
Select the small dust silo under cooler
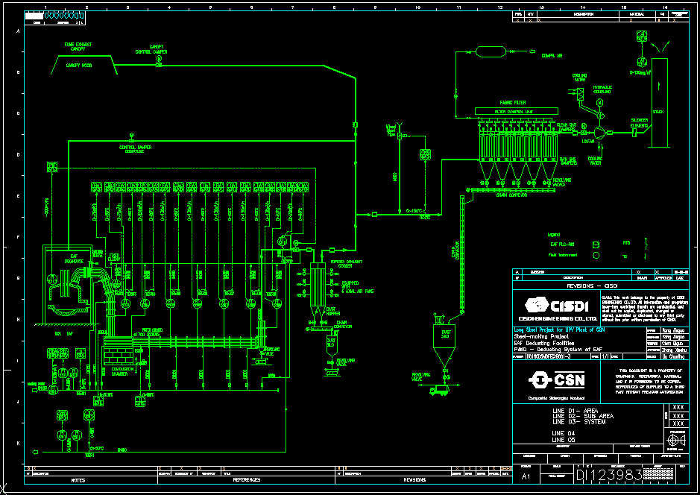[331, 347]
